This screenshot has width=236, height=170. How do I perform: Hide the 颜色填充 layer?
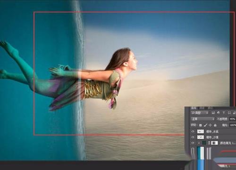point(193,143)
